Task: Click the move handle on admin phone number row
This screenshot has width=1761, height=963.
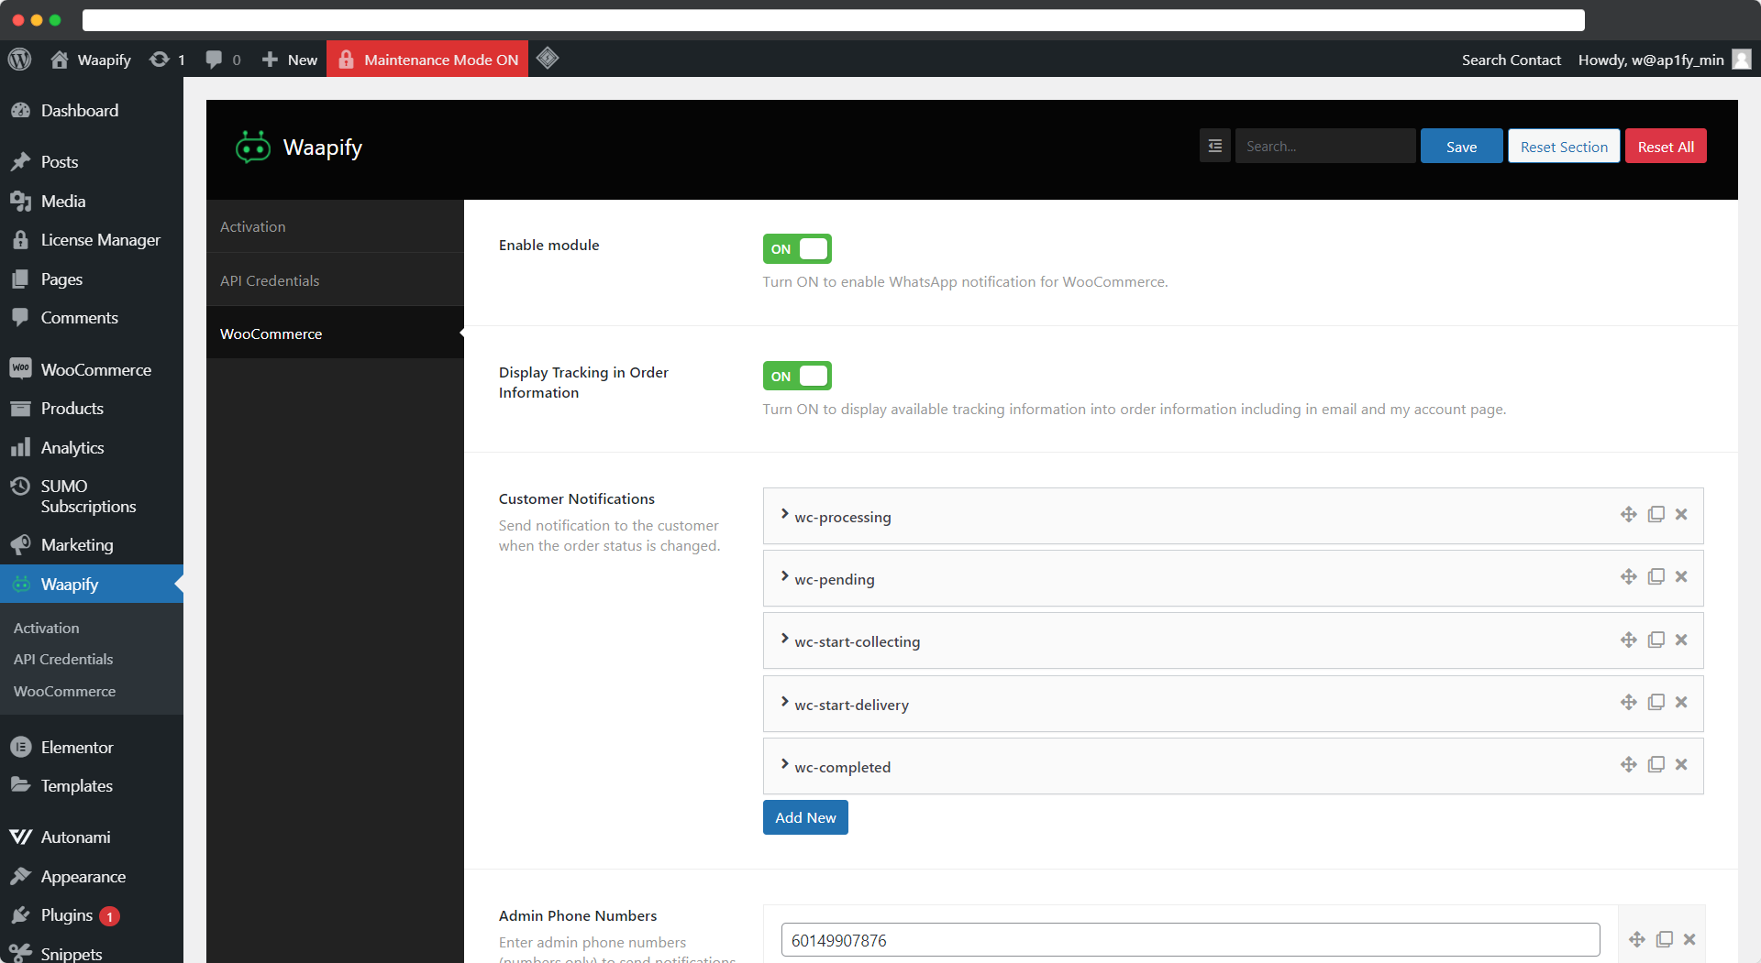Action: [1637, 940]
